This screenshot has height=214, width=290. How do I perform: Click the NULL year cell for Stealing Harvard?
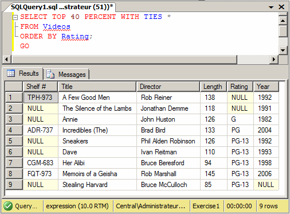(267, 185)
